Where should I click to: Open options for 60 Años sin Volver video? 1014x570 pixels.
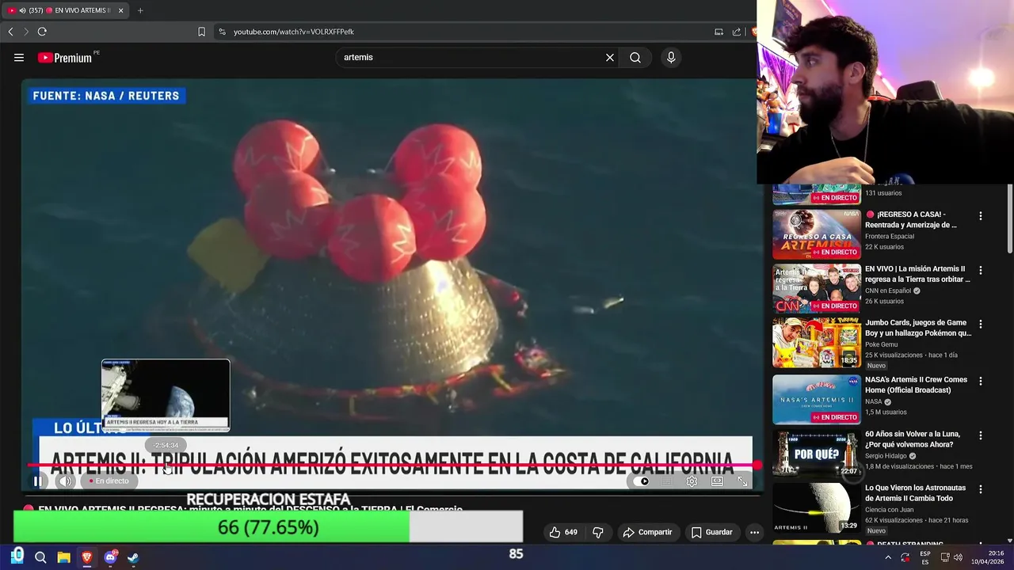coord(980,436)
